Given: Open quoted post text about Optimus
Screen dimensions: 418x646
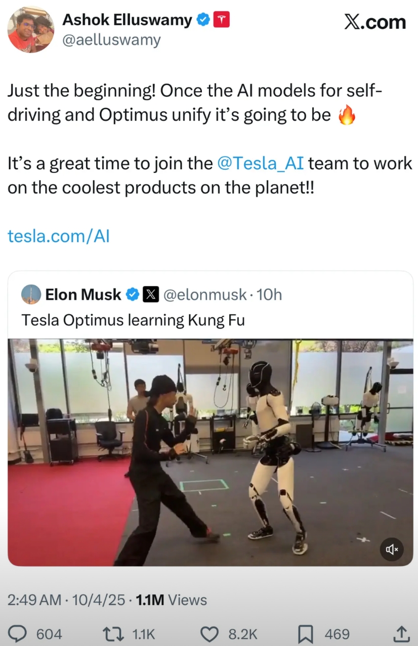Looking at the screenshot, I should (x=133, y=320).
